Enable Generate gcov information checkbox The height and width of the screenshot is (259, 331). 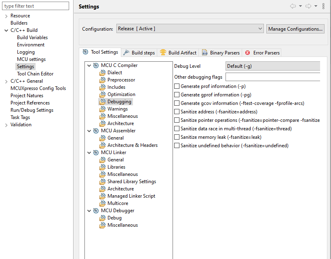(177, 103)
